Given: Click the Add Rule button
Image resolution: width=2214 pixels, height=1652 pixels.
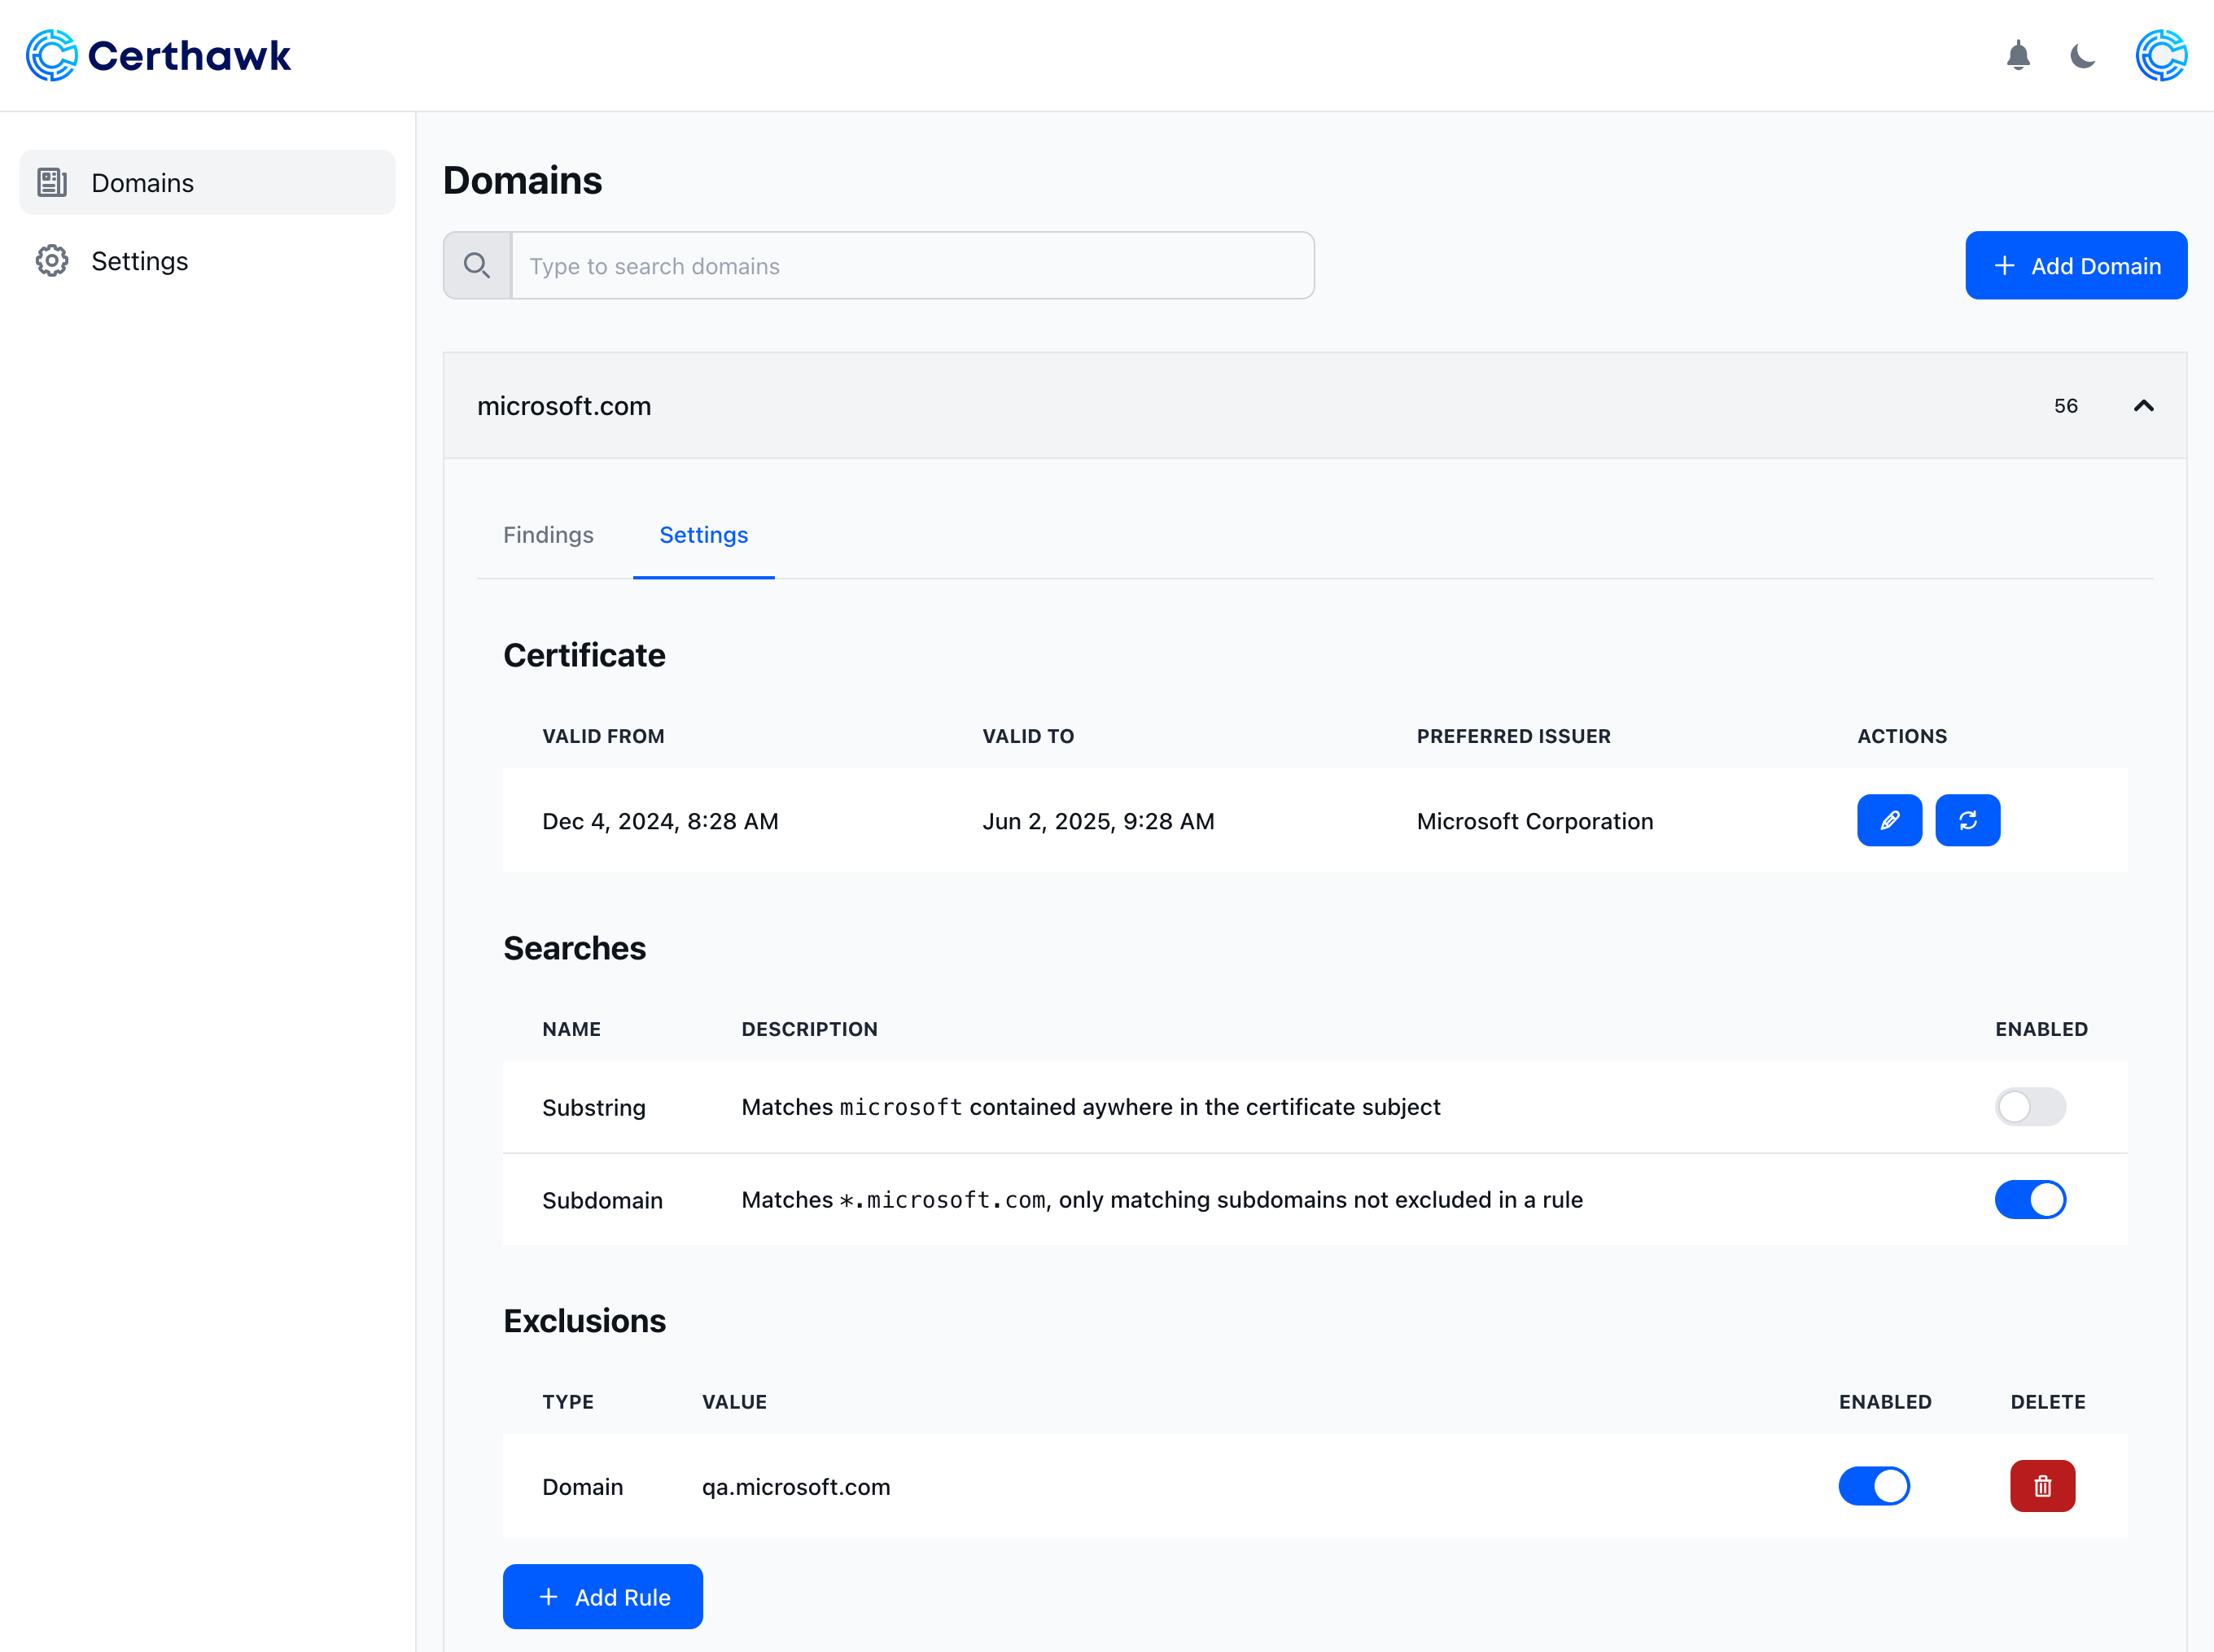Looking at the screenshot, I should click(602, 1596).
